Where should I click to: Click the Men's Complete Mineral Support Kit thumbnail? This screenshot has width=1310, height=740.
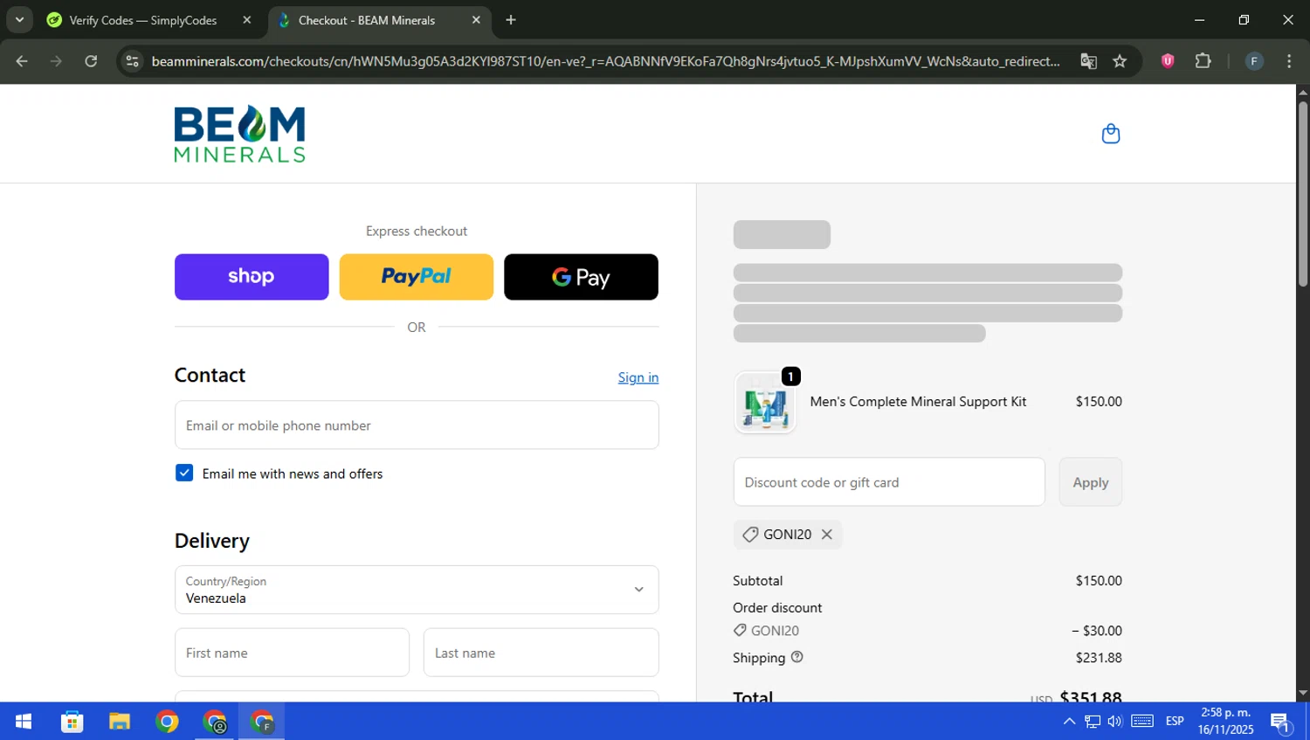[765, 403]
